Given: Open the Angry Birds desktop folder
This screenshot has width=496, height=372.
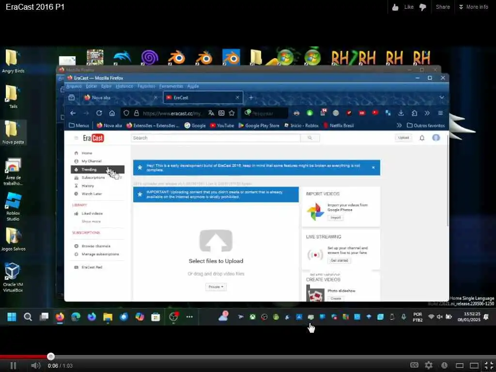Looking at the screenshot, I should pos(13,62).
